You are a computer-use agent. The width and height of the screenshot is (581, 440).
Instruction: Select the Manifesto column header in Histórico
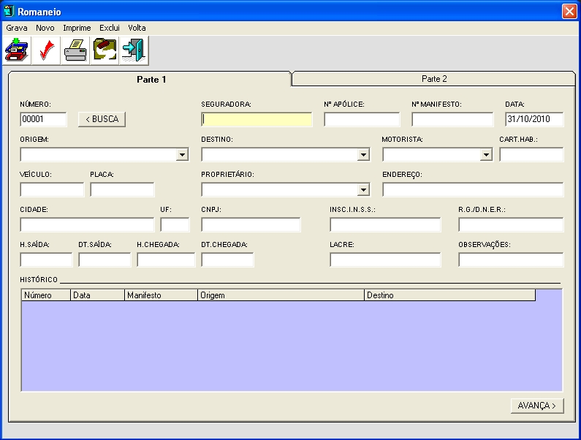[161, 295]
